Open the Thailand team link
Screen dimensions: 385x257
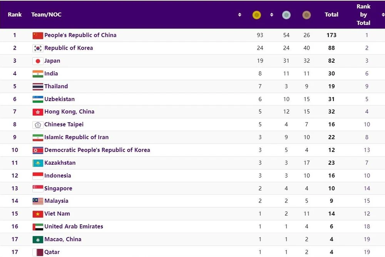[56, 86]
